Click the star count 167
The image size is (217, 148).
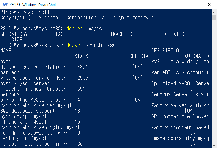point(79,111)
